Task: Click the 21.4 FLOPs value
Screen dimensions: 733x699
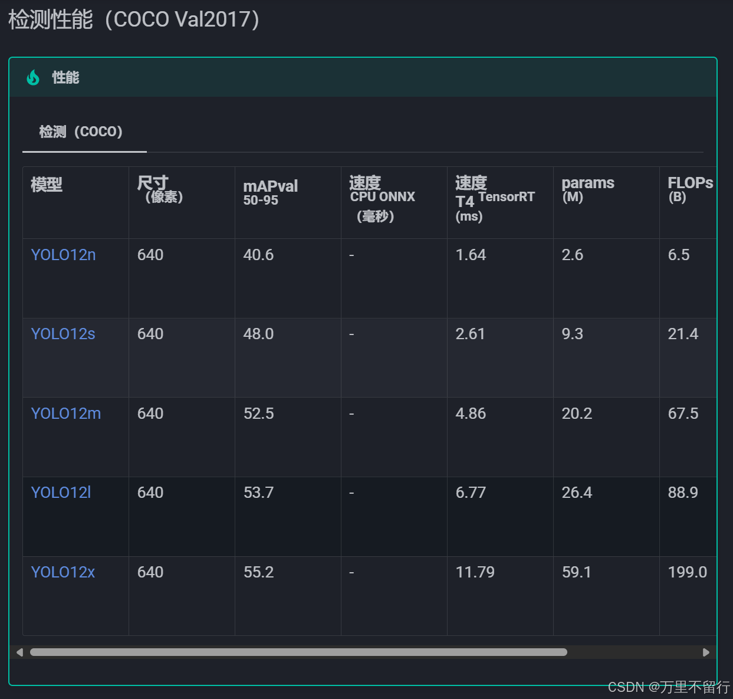Action: [683, 334]
